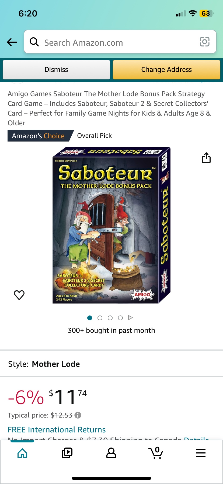Open the account profile icon
The height and width of the screenshot is (484, 223).
(111, 453)
